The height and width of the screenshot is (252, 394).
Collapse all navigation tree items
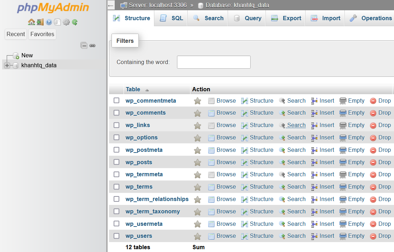click(84, 45)
